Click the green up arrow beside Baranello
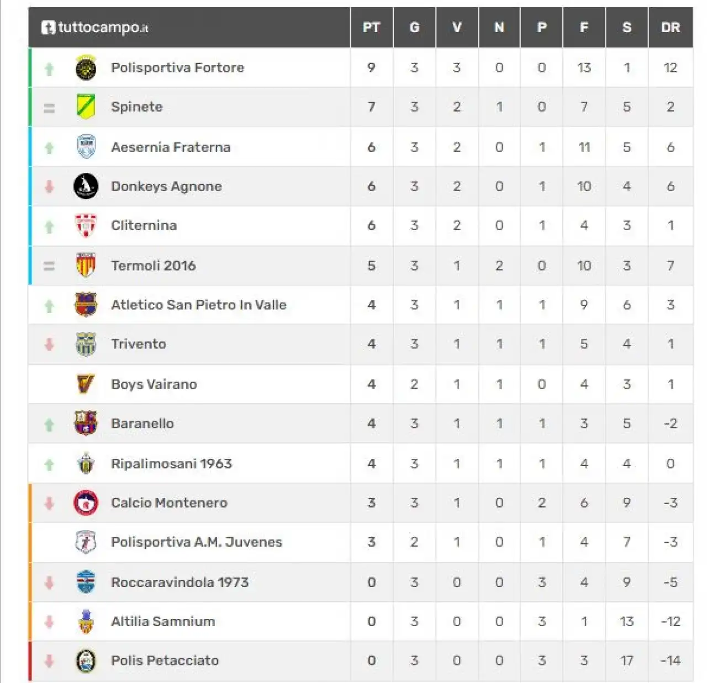 [x=49, y=425]
